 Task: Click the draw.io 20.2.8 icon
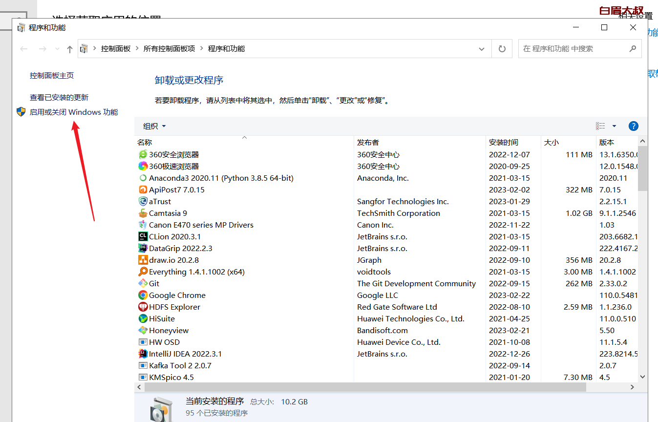tap(143, 260)
